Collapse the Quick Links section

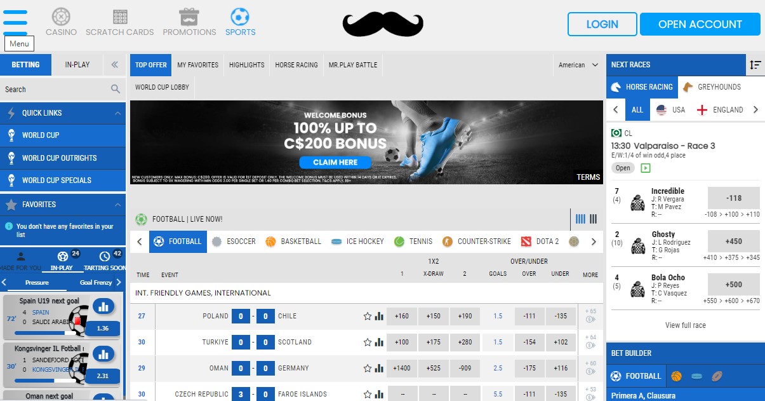pyautogui.click(x=117, y=113)
